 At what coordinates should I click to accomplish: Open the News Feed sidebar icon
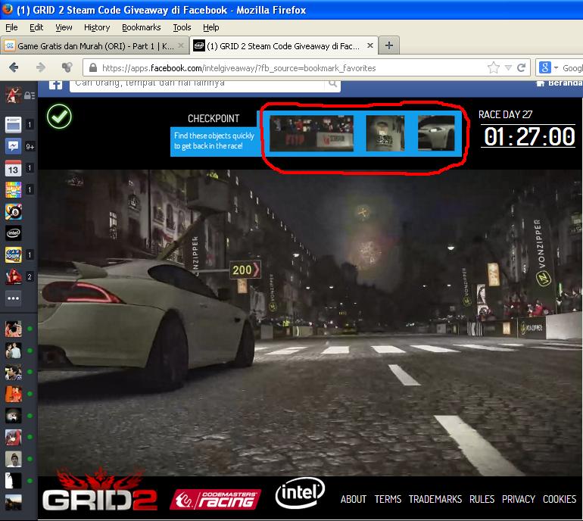click(13, 125)
